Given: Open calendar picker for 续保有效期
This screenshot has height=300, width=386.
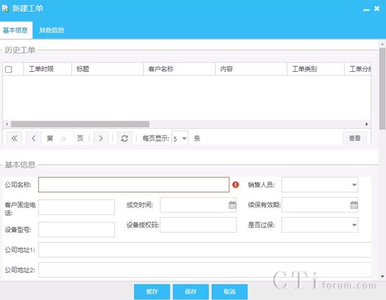Looking at the screenshot, I should [354, 206].
